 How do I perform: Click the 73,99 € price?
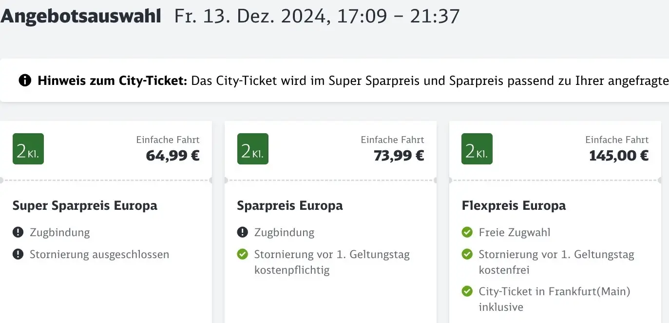[399, 156]
